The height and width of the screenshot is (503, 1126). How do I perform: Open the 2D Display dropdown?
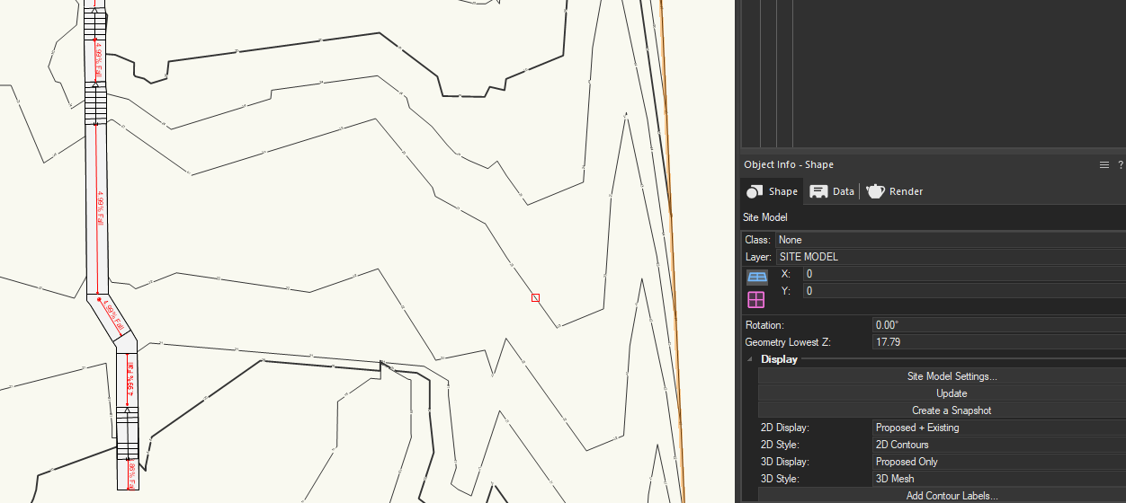pyautogui.click(x=998, y=428)
